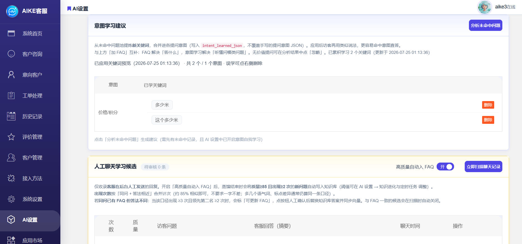Image resolution: width=522 pixels, height=244 pixels.
Task: Delete the 这个多少米 keyword
Action: 488,120
